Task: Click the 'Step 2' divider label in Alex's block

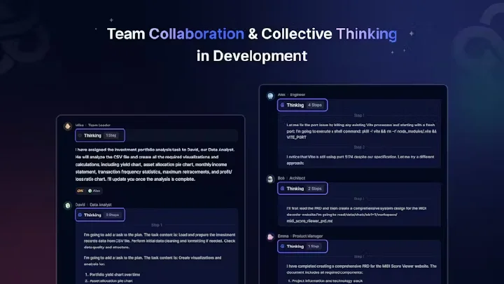Action: [x=359, y=147]
